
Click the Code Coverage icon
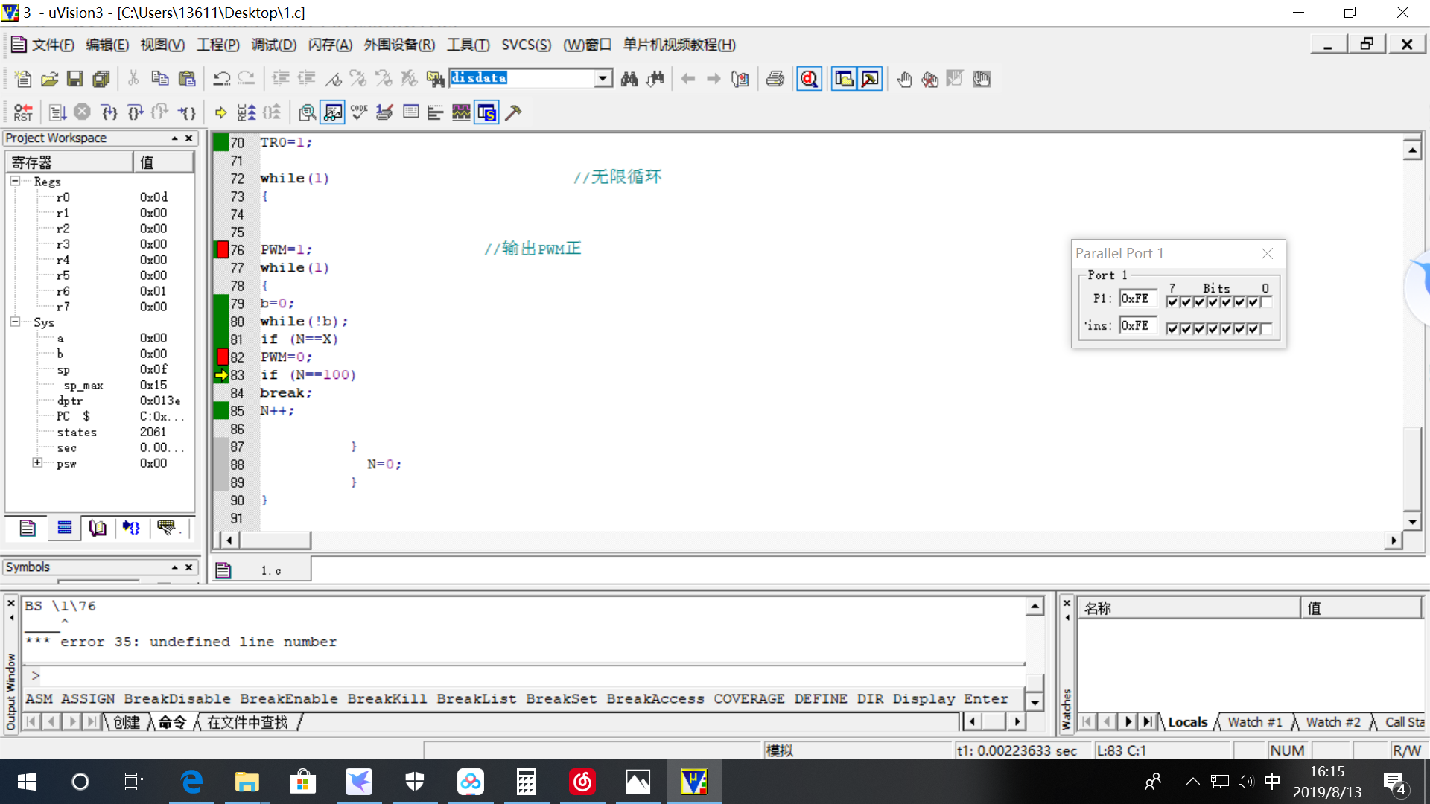pos(359,112)
